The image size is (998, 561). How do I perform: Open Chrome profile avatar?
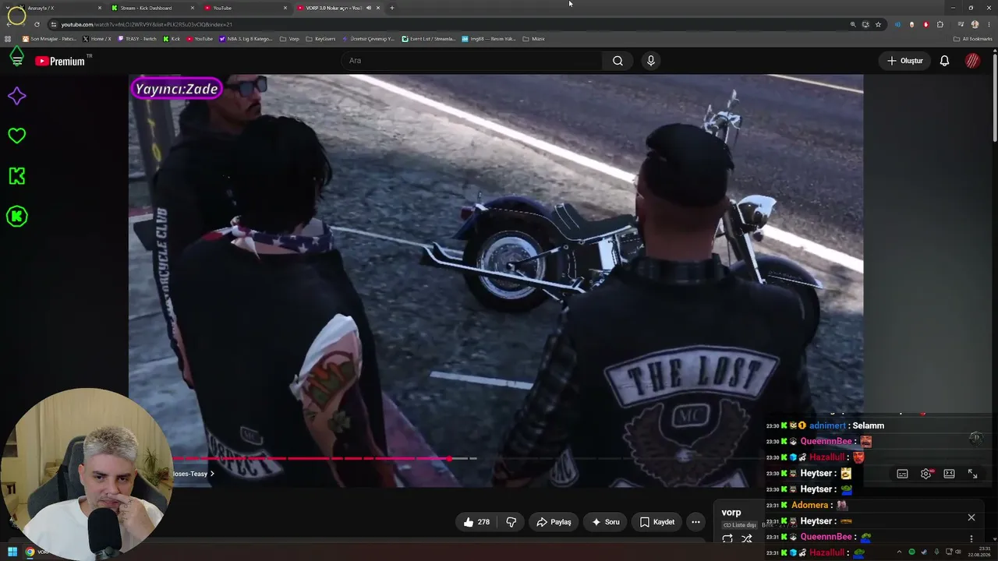coord(975,24)
